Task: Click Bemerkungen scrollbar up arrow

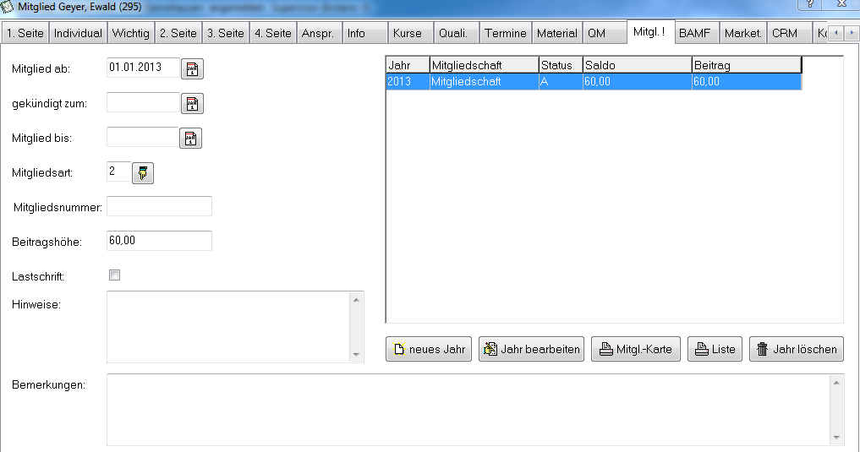Action: (x=836, y=383)
